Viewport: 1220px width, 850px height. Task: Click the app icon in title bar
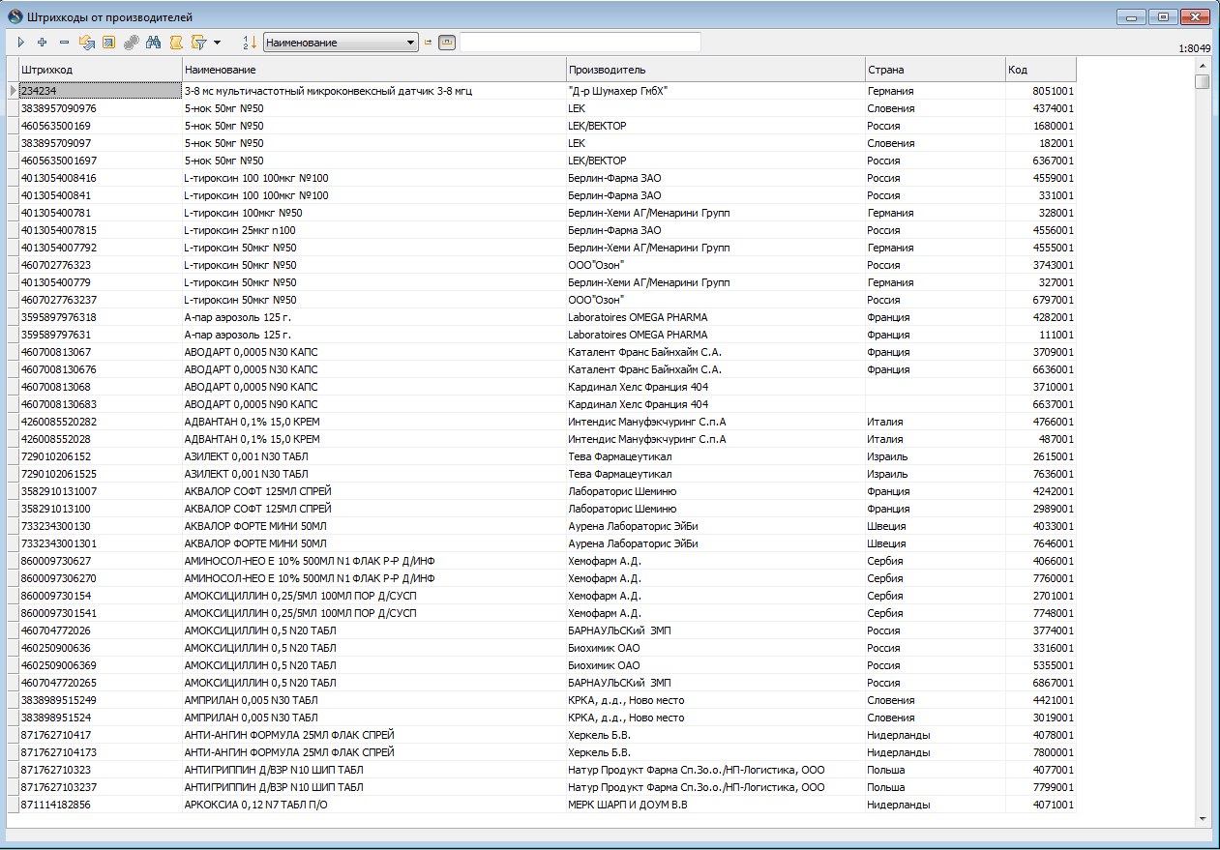pos(15,16)
